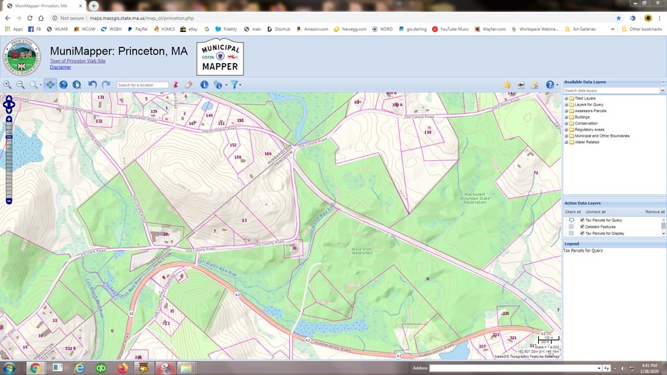Click the globe with magnifier zoom icon
The image size is (667, 375).
[77, 85]
